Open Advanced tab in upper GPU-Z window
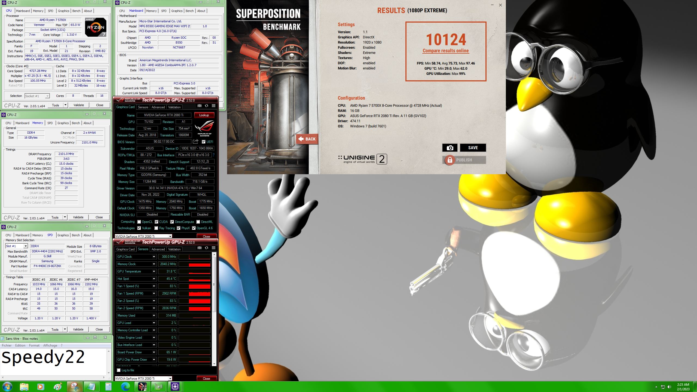The width and height of the screenshot is (697, 392). [158, 107]
